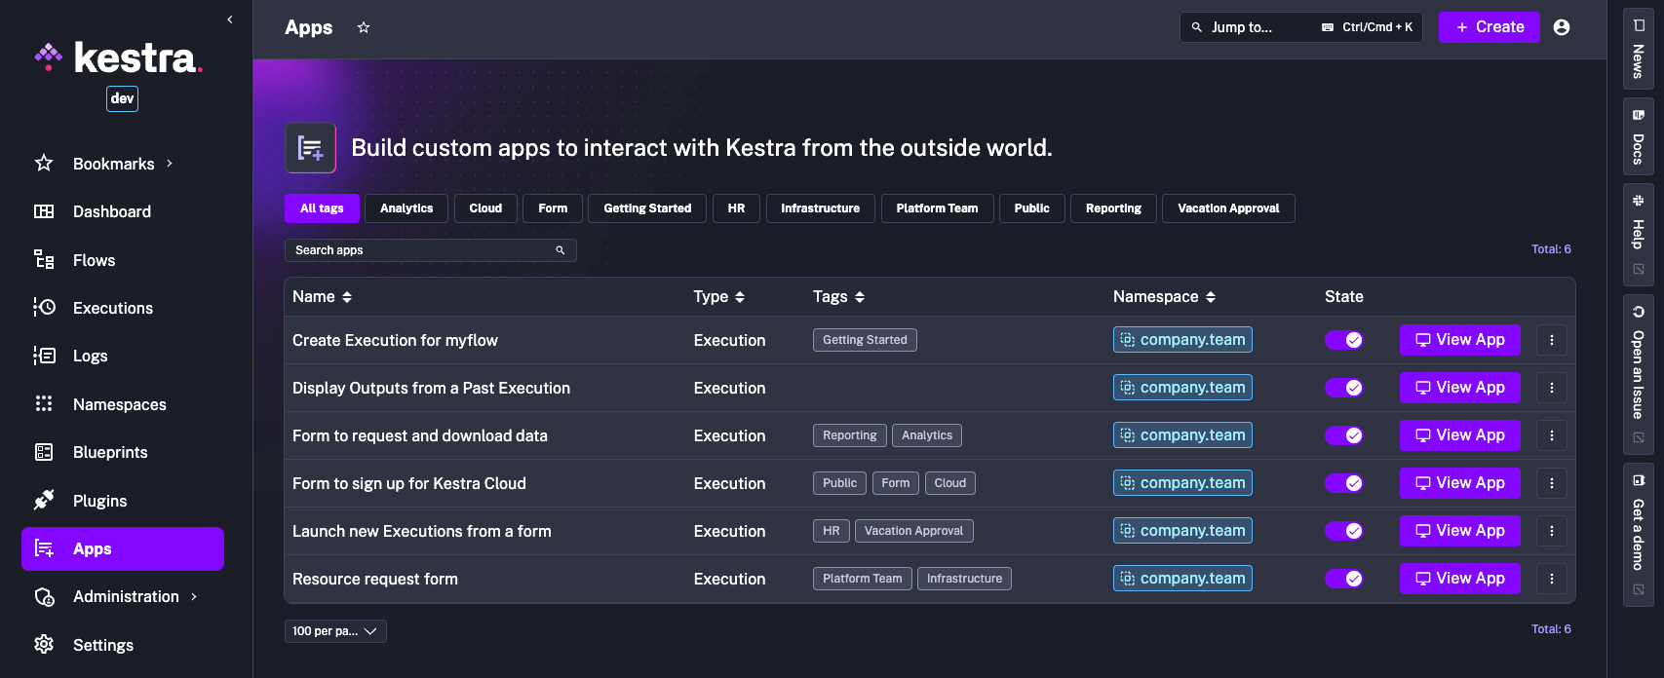
Task: Open company.team namespace of Display Outputs row
Action: click(1182, 388)
